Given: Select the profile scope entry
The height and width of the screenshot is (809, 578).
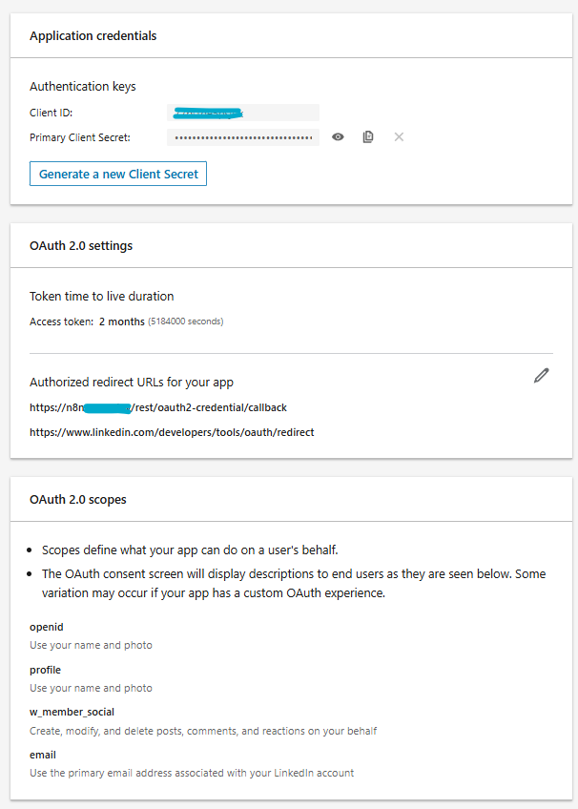Looking at the screenshot, I should point(45,670).
